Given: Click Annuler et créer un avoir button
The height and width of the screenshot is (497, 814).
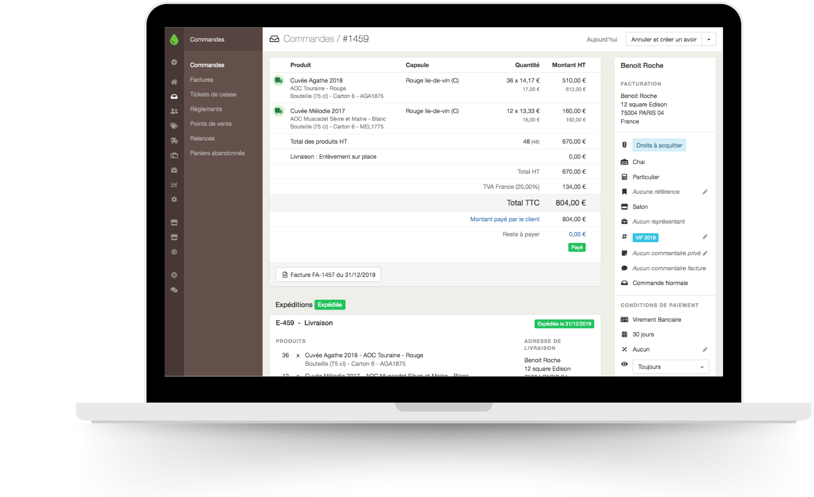Looking at the screenshot, I should (x=664, y=39).
